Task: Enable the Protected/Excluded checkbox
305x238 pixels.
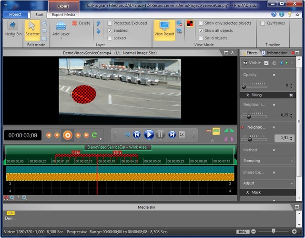Action: coord(111,23)
